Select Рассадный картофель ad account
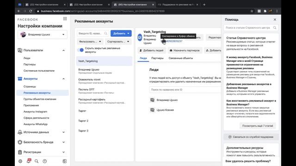This screenshot has height=166, width=296. click(x=104, y=101)
